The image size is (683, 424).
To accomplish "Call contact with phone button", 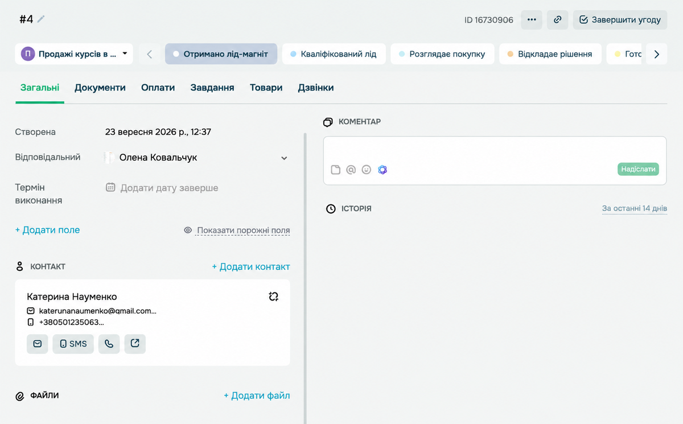I will point(109,344).
